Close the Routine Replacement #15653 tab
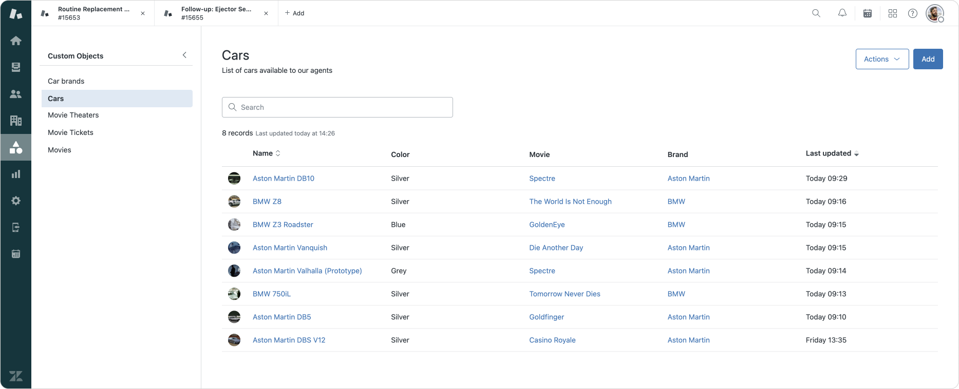Image resolution: width=959 pixels, height=389 pixels. click(x=143, y=13)
